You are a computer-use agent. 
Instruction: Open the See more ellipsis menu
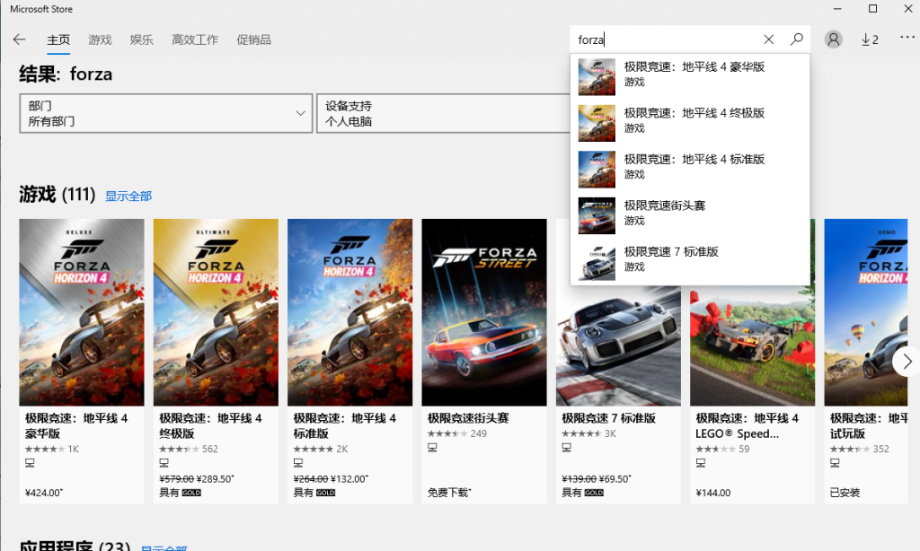(x=907, y=38)
